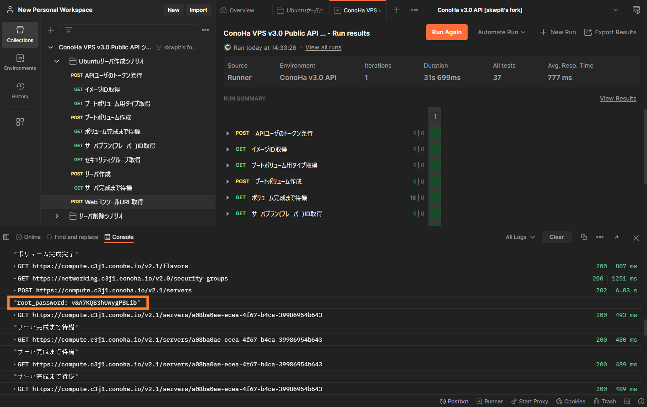Click the workspace user icon

10,10
